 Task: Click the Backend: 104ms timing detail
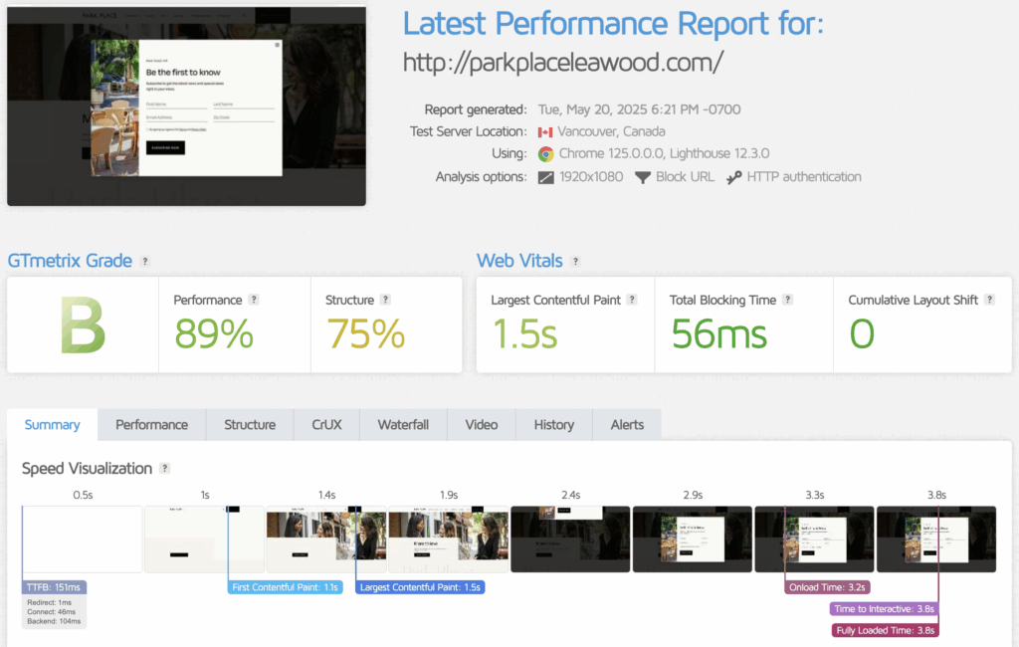54,622
